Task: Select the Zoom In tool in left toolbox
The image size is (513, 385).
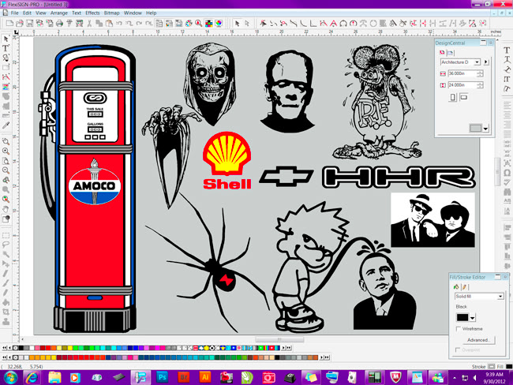Action: pyautogui.click(x=6, y=151)
